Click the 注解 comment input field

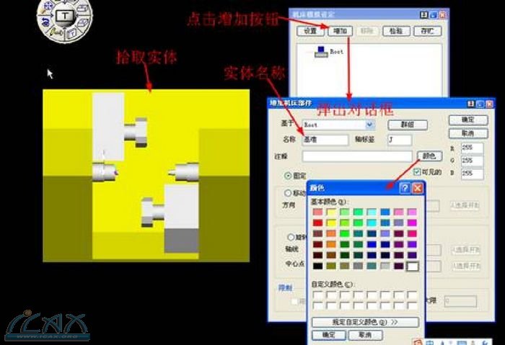coord(357,156)
